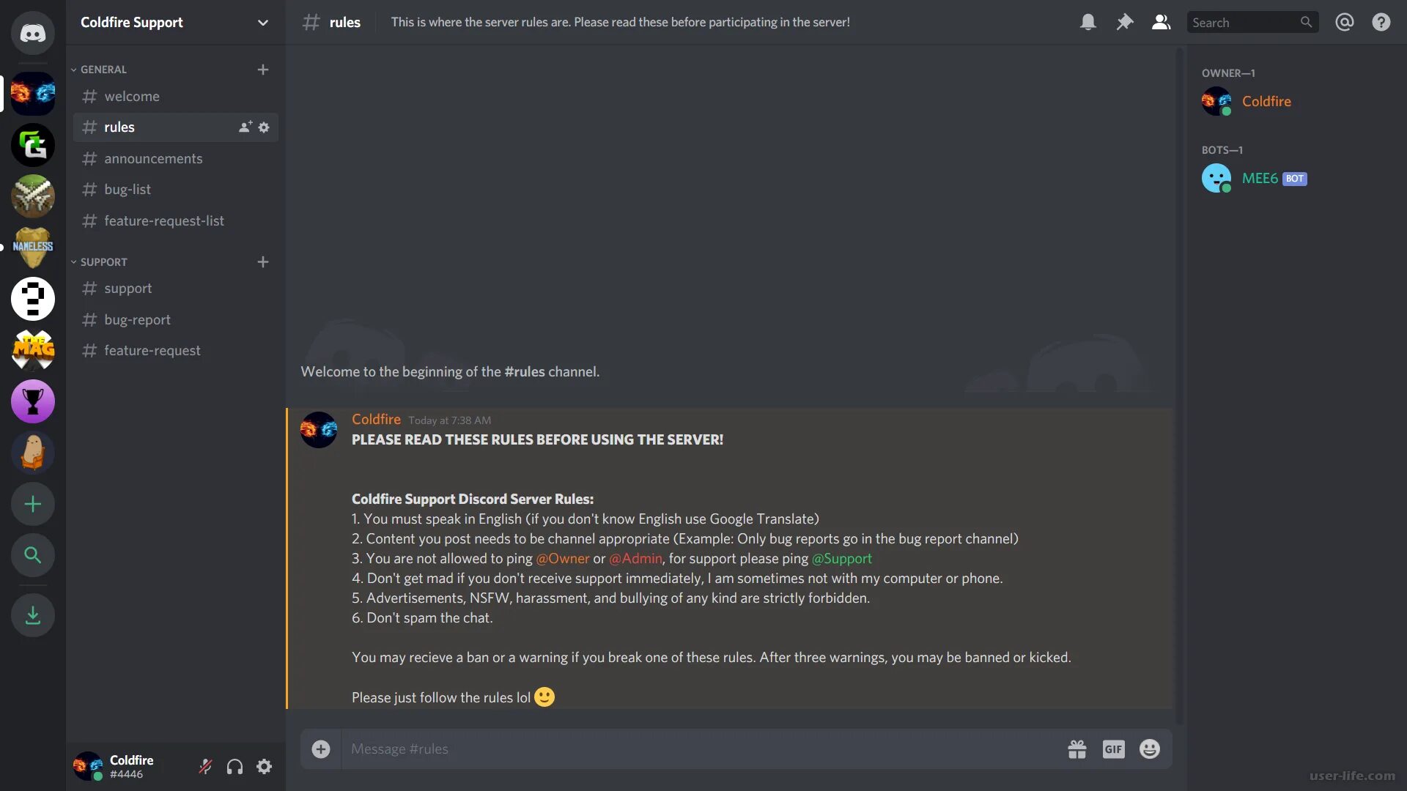Image resolution: width=1407 pixels, height=791 pixels.
Task: Expand the GENERAL category section
Action: pos(103,70)
